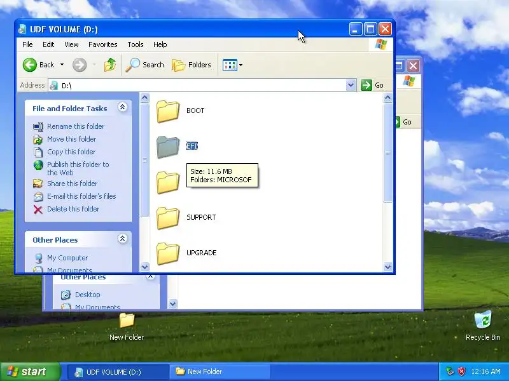The image size is (509, 381).
Task: Select the UPGRADE folder icon
Action: pos(168,253)
